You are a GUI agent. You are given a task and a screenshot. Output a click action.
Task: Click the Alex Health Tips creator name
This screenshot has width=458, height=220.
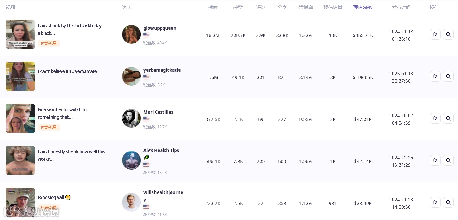coord(161,150)
